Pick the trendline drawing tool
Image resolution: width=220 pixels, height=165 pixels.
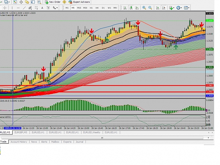(x=24, y=8)
